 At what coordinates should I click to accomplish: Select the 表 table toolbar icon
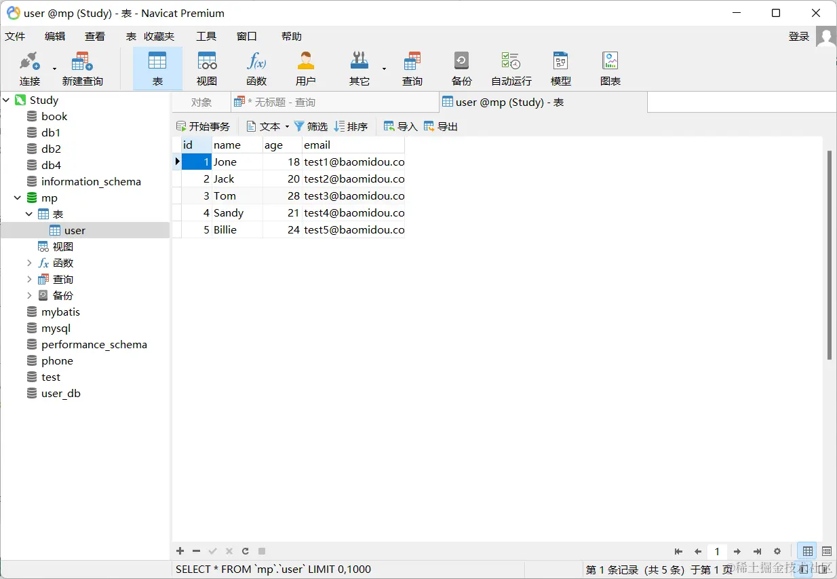coord(157,69)
